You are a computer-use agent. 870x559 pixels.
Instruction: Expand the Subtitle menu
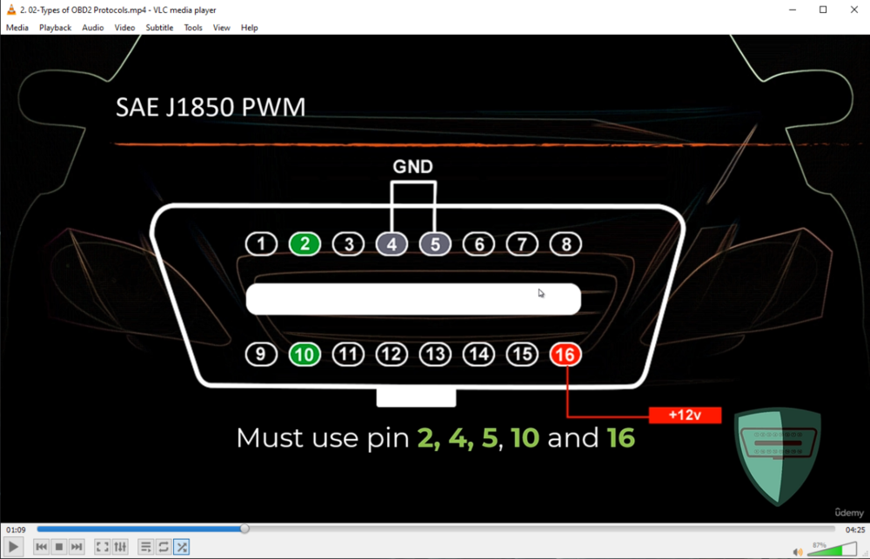coord(159,28)
